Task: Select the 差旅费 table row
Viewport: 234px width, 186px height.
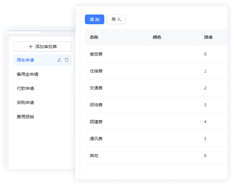Action: [96, 54]
